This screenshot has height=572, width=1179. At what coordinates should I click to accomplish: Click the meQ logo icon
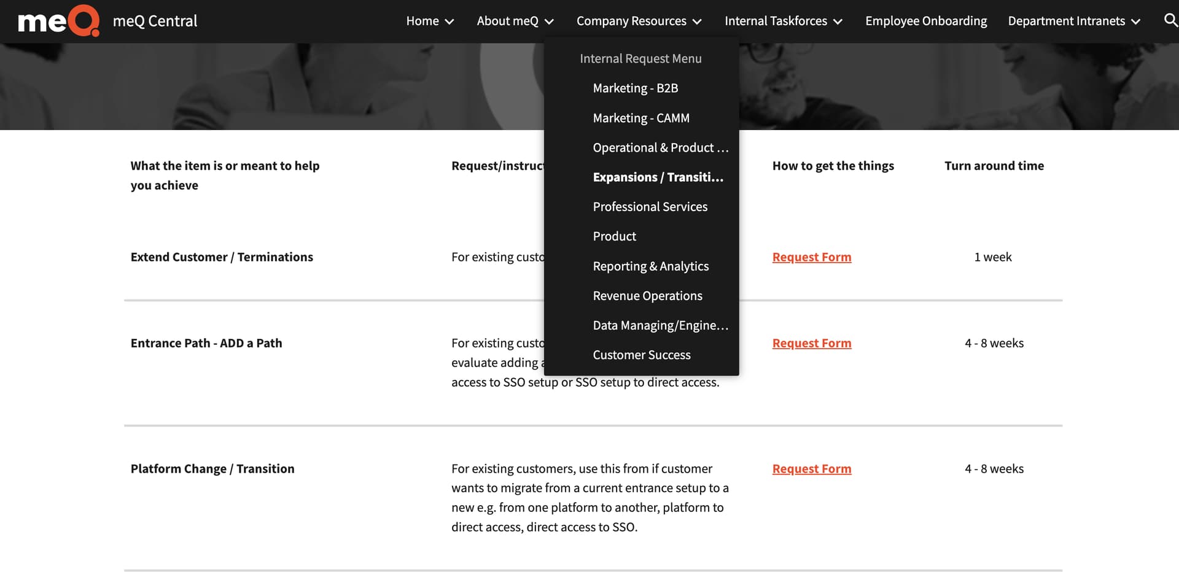[x=59, y=21]
